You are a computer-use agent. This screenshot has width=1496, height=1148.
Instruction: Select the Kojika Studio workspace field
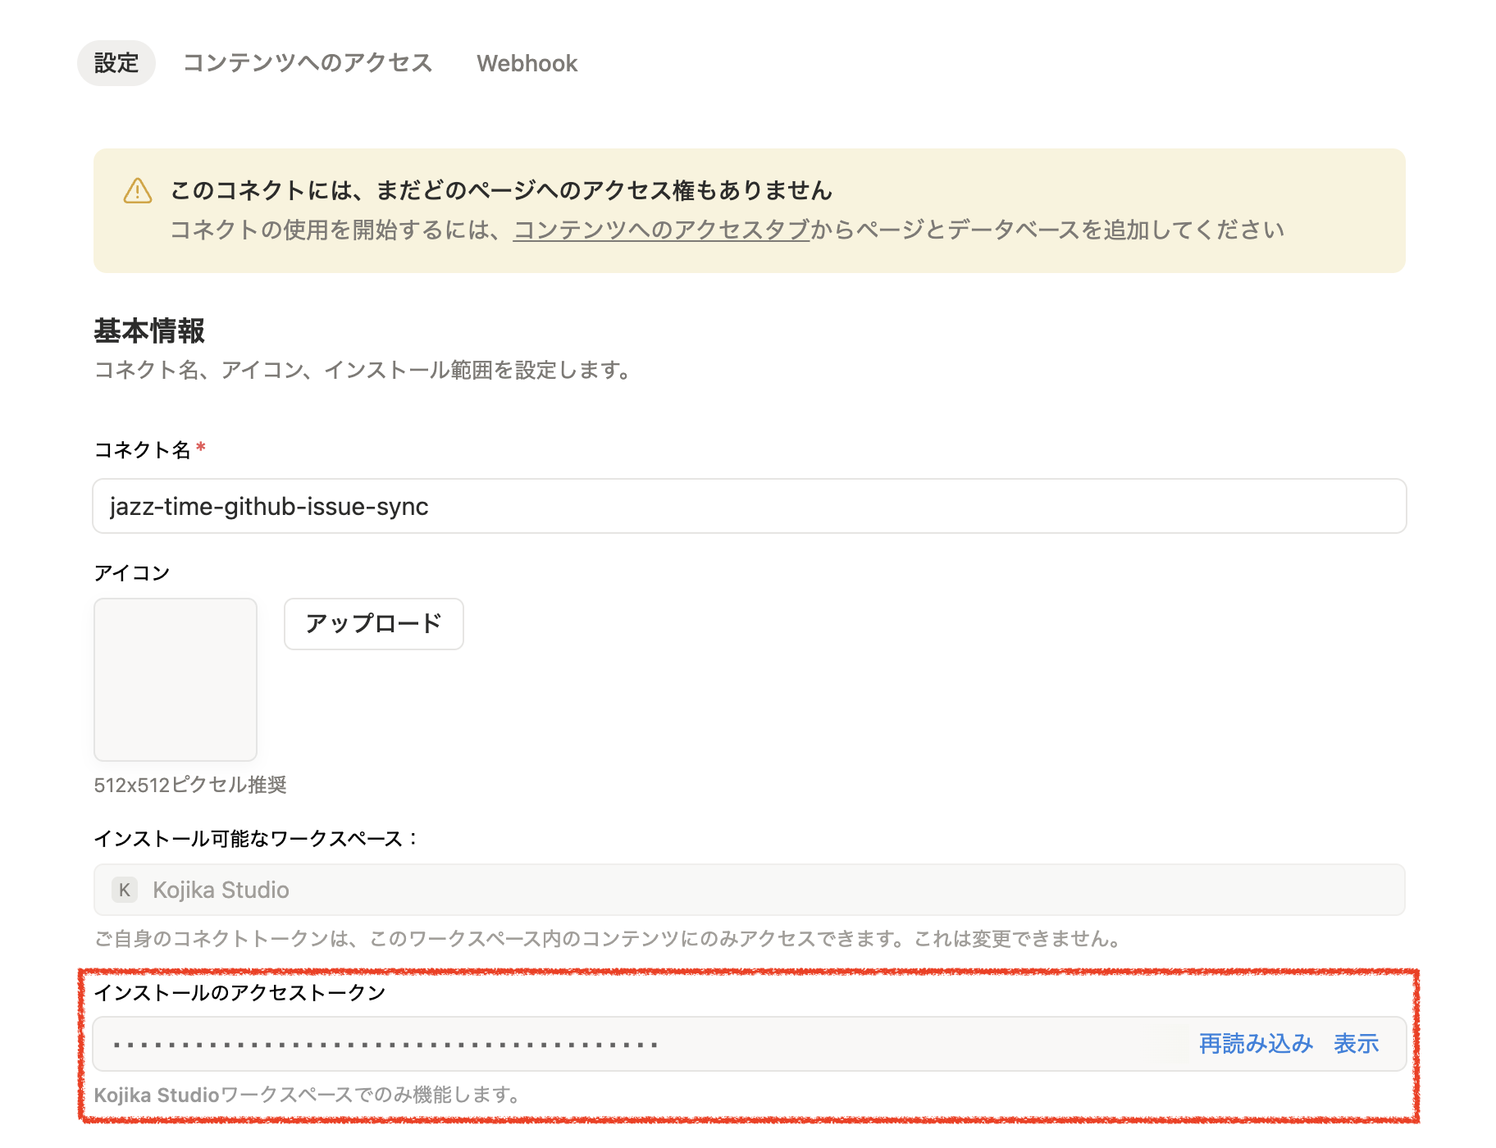[x=750, y=890]
